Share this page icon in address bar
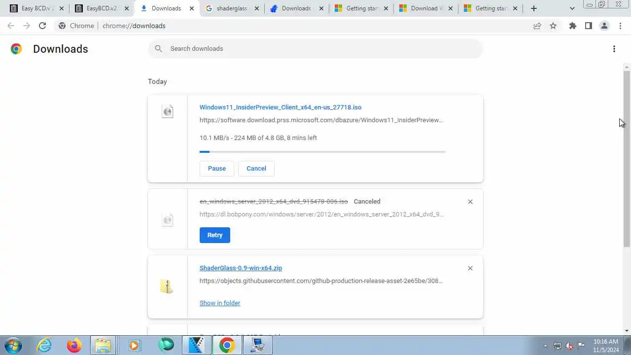This screenshot has height=355, width=631. pyautogui.click(x=537, y=26)
